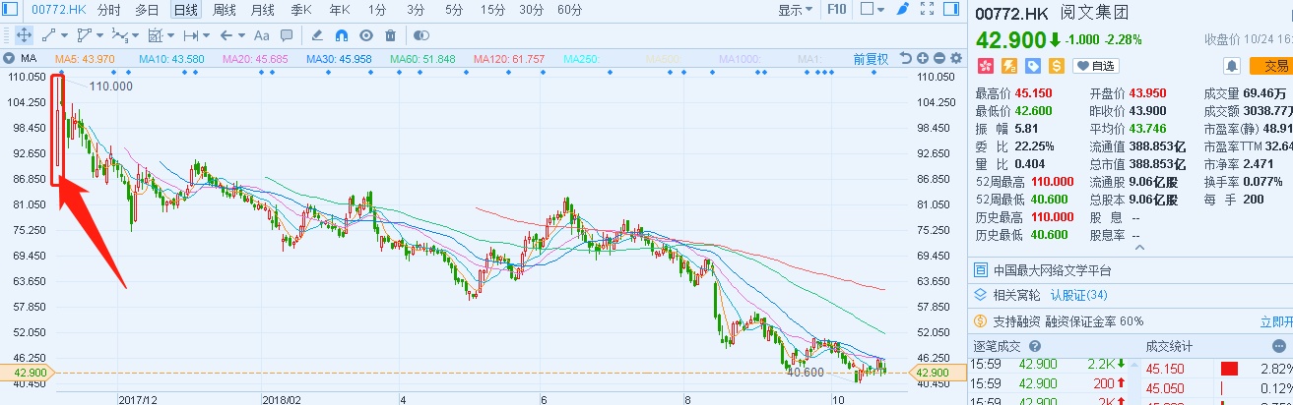Open the indicator settings gear
1293x405 pixels.
point(955,59)
